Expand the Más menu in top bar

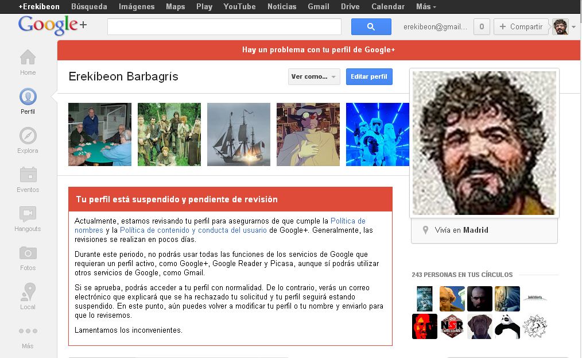click(x=426, y=7)
